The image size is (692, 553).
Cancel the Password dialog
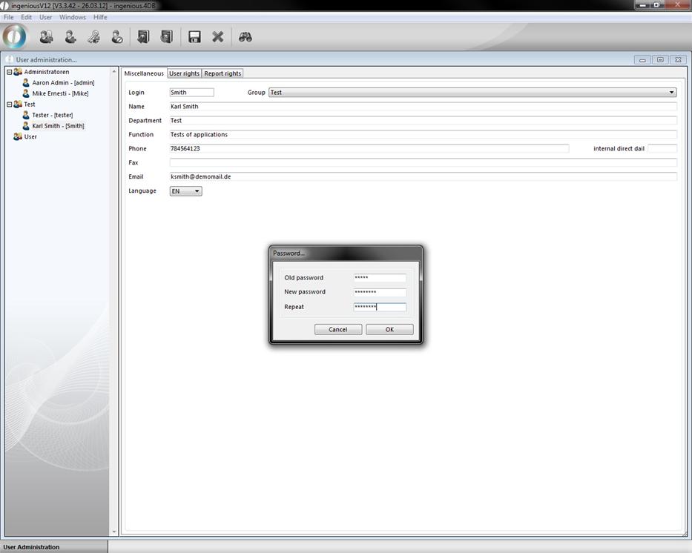[337, 329]
